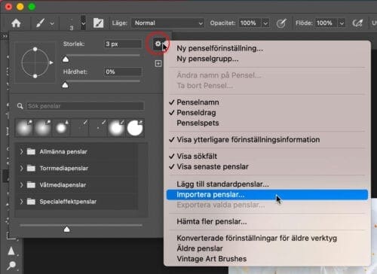Image resolution: width=377 pixels, height=274 pixels.
Task: Choose Importera penslar menu item
Action: tap(267, 195)
